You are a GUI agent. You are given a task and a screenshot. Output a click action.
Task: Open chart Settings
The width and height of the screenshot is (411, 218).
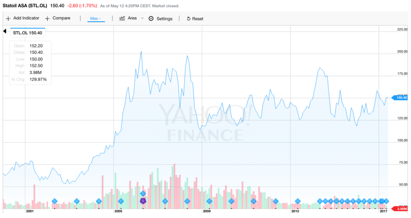tap(161, 18)
